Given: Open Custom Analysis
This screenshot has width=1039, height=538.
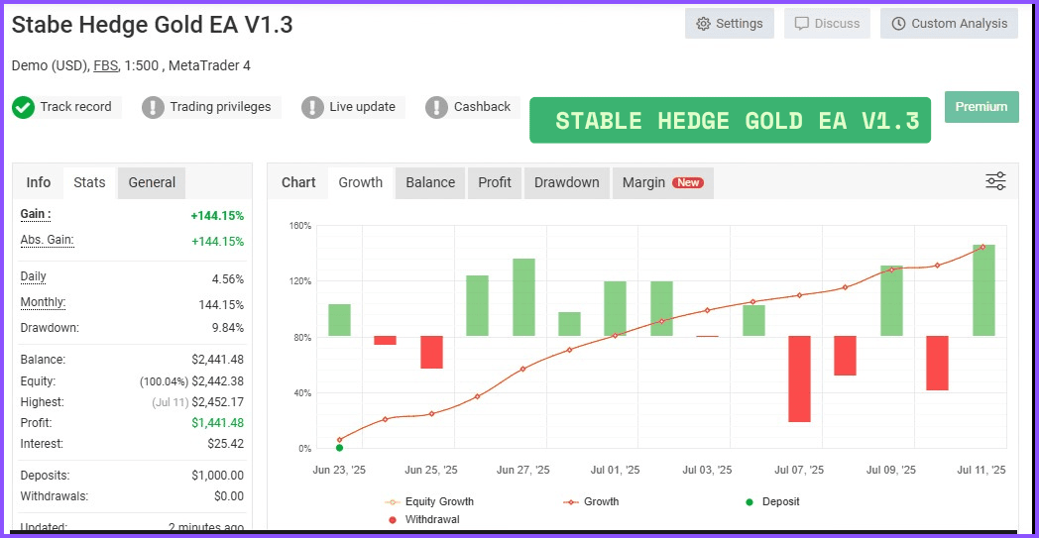Looking at the screenshot, I should coord(949,24).
